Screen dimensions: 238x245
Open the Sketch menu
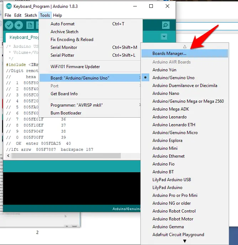tap(31, 15)
